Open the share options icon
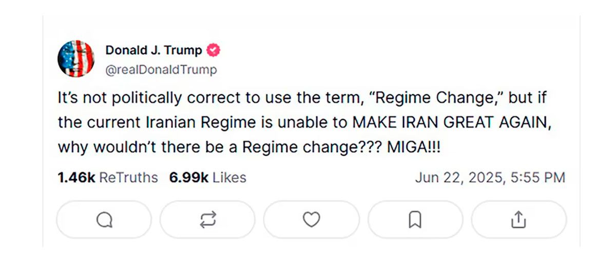616x273 pixels. [518, 220]
